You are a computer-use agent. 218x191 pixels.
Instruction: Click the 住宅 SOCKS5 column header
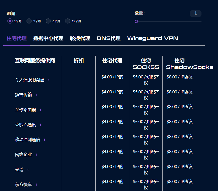[146, 64]
